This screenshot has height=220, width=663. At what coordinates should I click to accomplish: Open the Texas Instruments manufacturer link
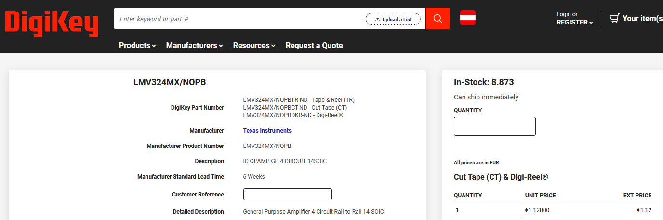point(267,131)
